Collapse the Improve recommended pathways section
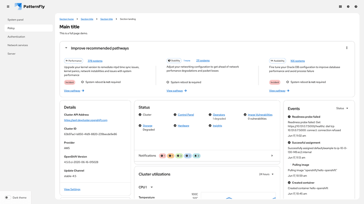364x204 pixels. coord(66,48)
